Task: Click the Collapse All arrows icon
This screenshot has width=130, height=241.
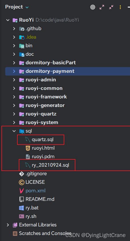Action: 111,7
